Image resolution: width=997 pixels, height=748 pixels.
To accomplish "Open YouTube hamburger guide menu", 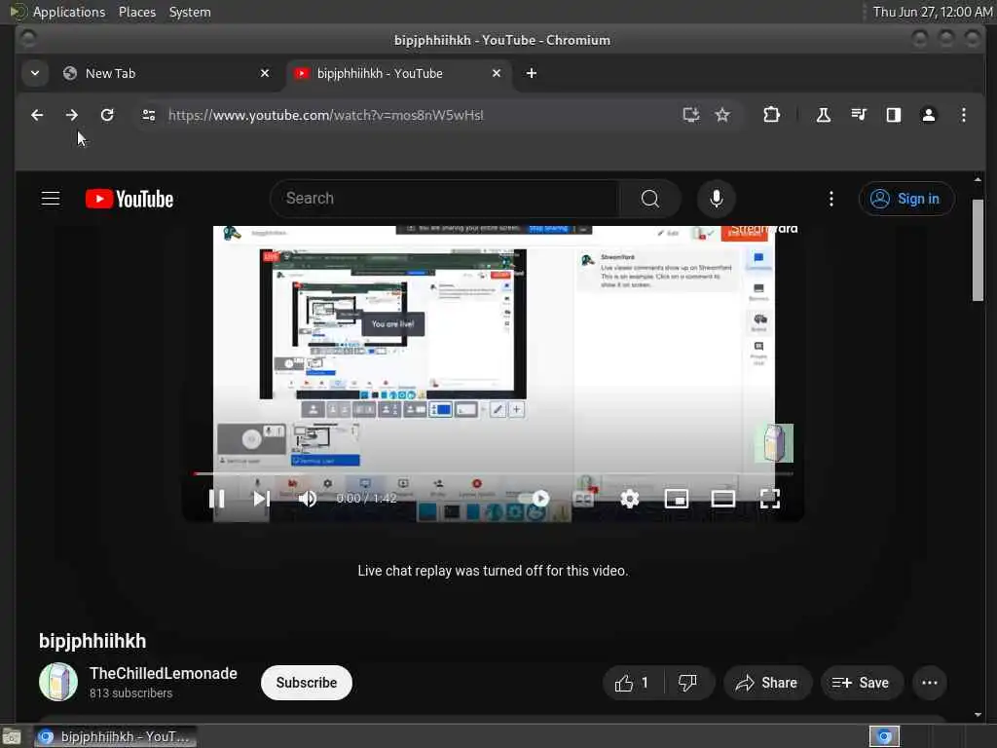I will [51, 199].
